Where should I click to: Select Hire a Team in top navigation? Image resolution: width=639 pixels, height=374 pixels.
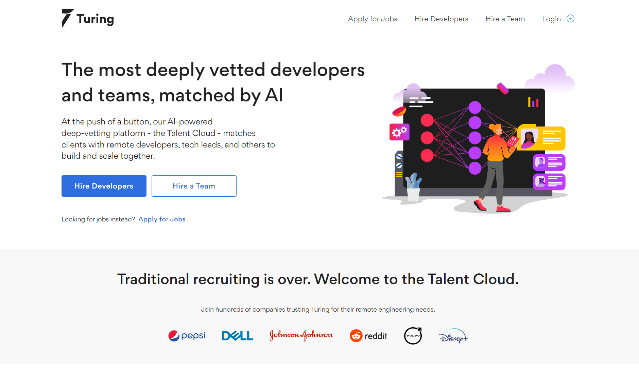505,19
